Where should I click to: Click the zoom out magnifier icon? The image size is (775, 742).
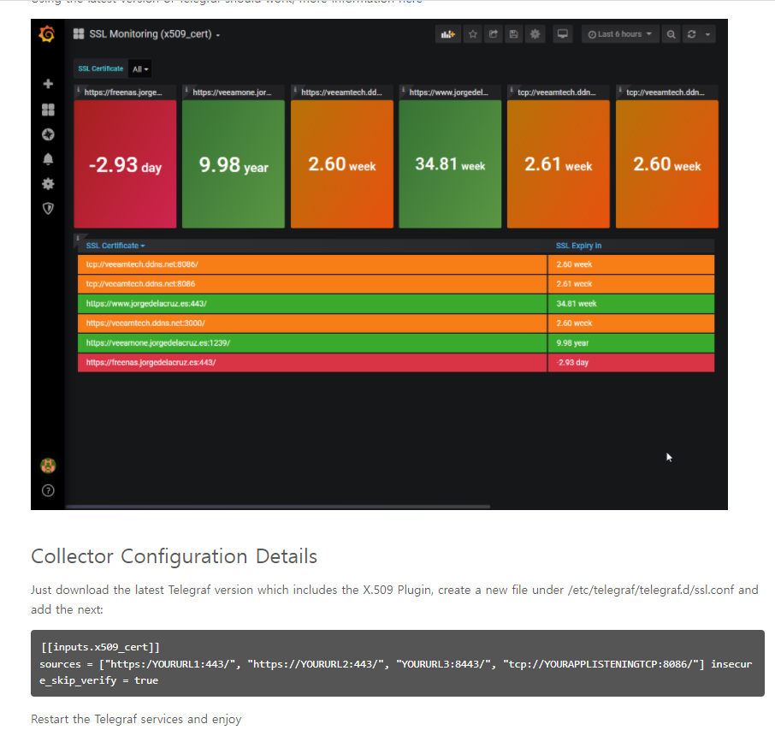pos(671,34)
